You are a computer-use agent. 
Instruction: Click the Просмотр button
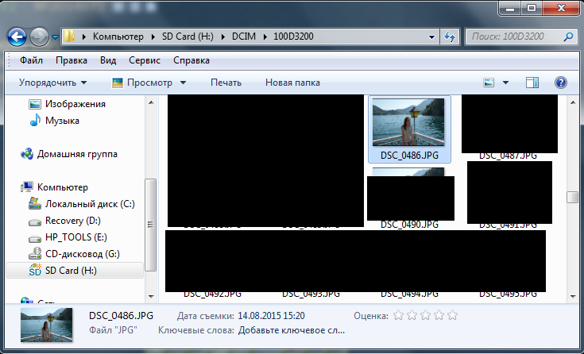click(142, 83)
